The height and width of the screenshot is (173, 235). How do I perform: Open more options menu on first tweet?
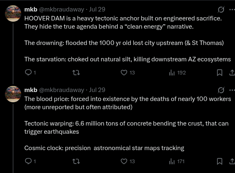point(232,9)
